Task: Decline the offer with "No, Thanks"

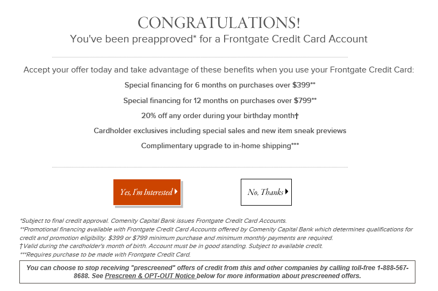Action: 265,192
